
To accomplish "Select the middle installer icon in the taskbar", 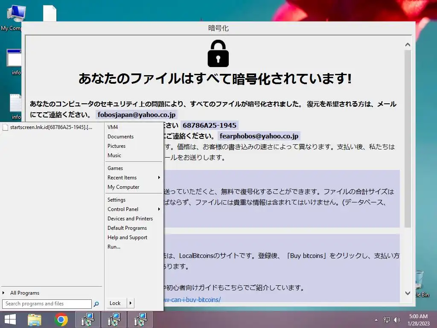I will coord(114,319).
